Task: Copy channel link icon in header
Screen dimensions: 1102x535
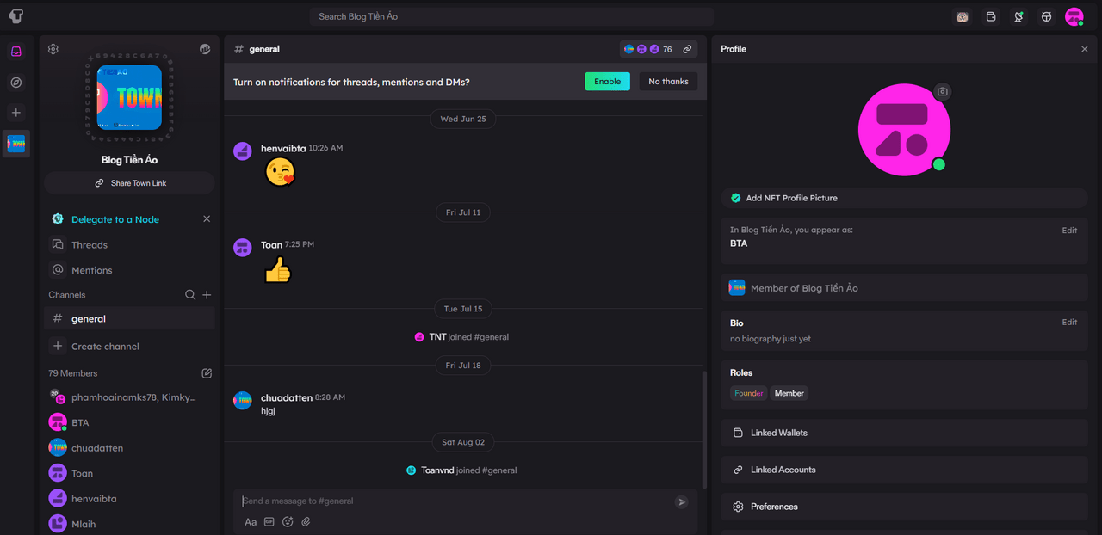Action: (687, 49)
